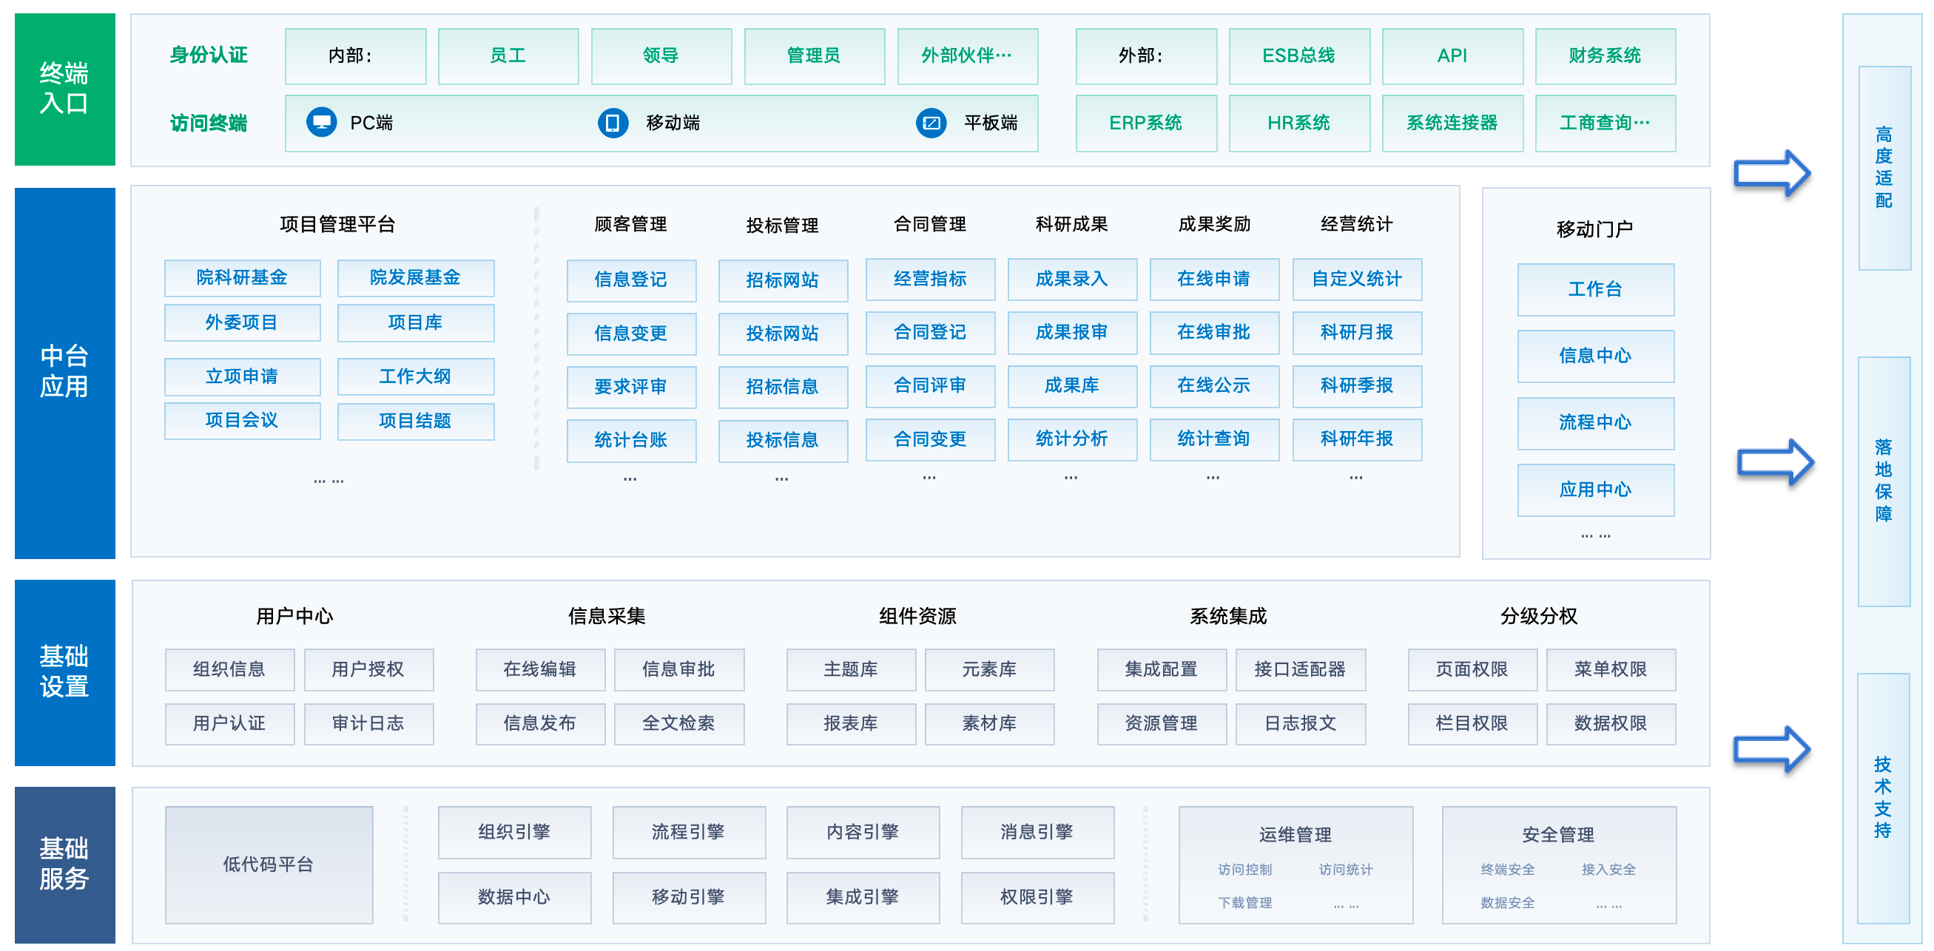Select the 员工 identity box
Image resolution: width=1934 pixels, height=951 pixels.
pyautogui.click(x=508, y=56)
